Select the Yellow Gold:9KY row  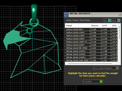(91, 29)
